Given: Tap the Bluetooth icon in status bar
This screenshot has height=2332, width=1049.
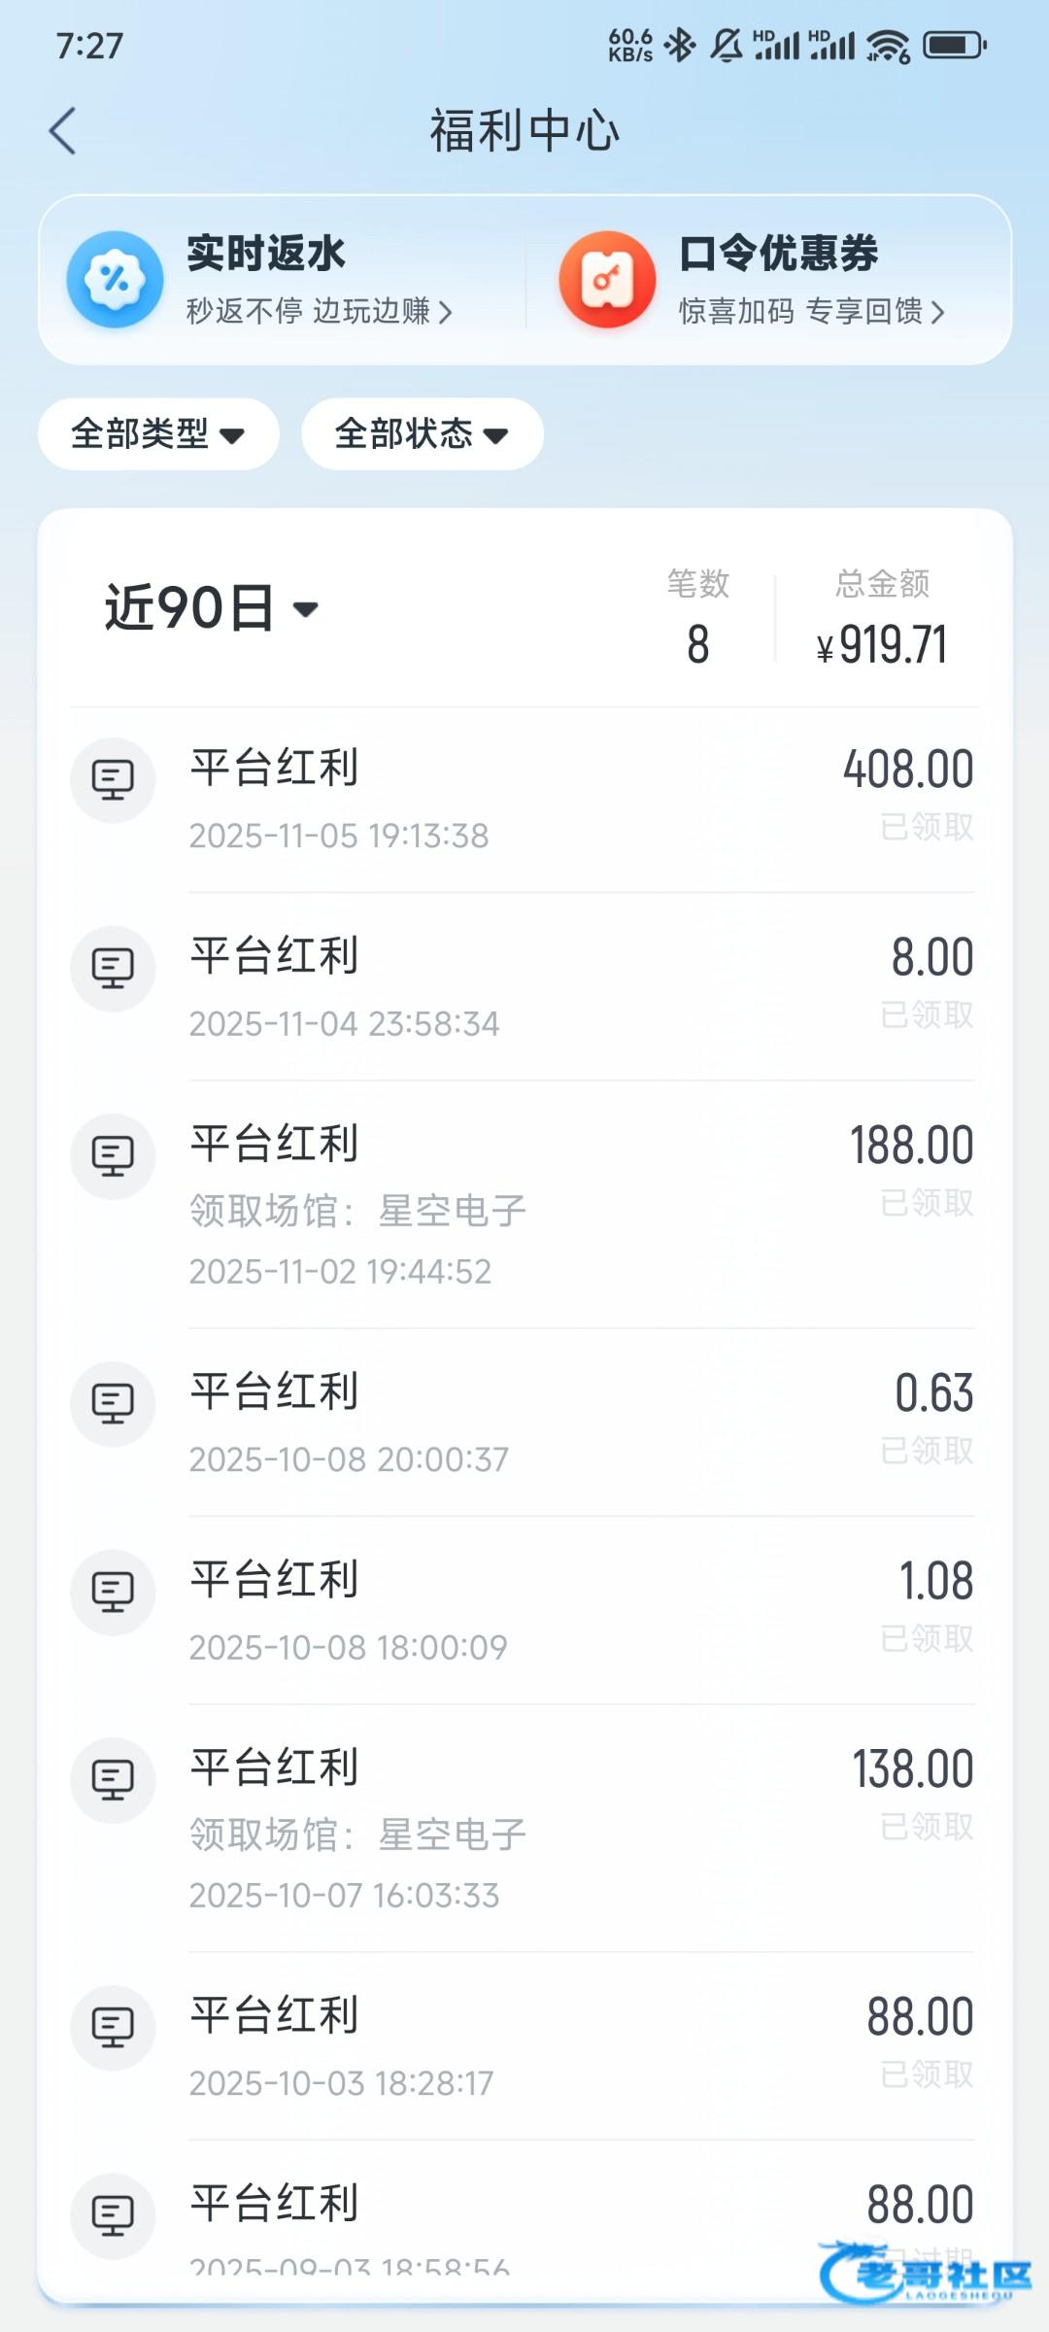Looking at the screenshot, I should click(680, 45).
